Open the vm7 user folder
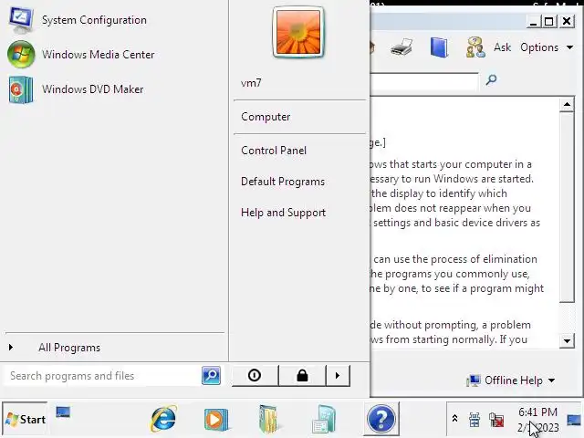 tap(251, 83)
